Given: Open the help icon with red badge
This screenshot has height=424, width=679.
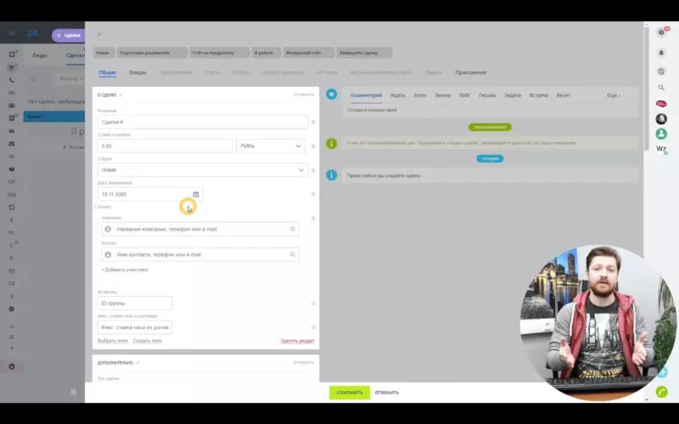Looking at the screenshot, I should click(661, 32).
